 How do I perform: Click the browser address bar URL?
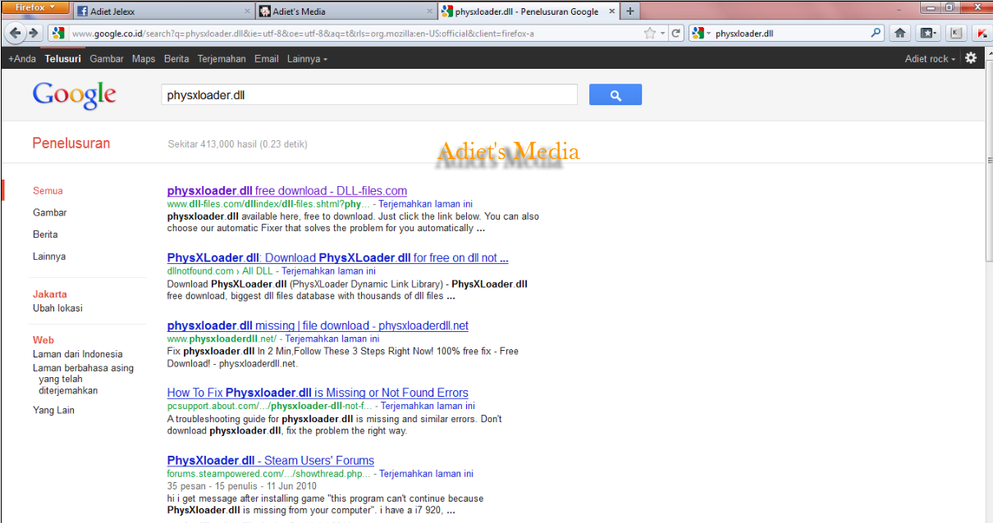click(353, 34)
